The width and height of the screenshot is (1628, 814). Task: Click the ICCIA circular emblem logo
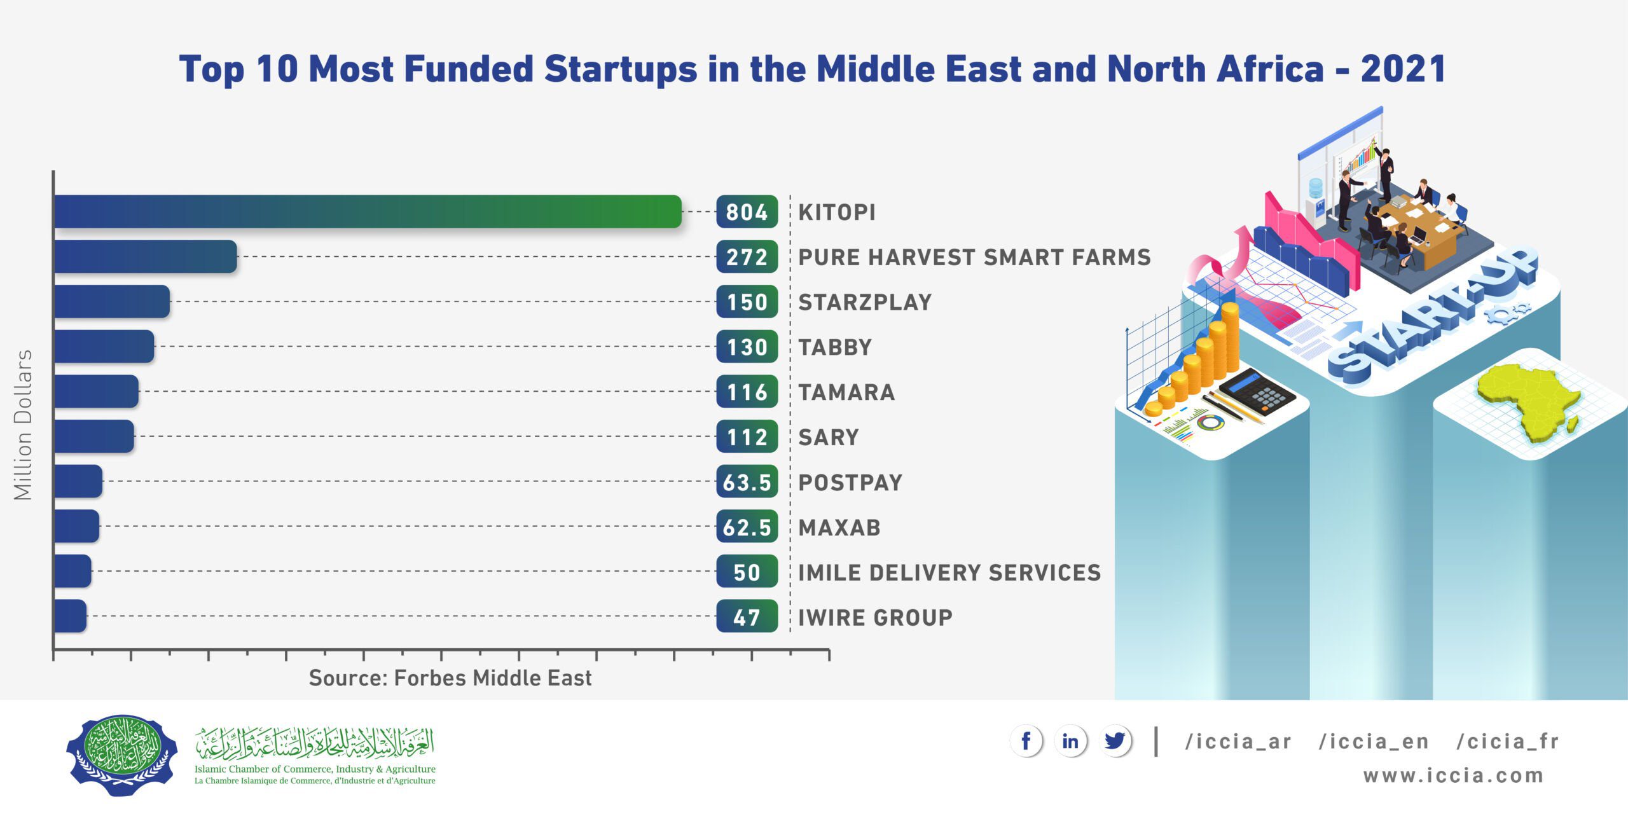[x=121, y=755]
